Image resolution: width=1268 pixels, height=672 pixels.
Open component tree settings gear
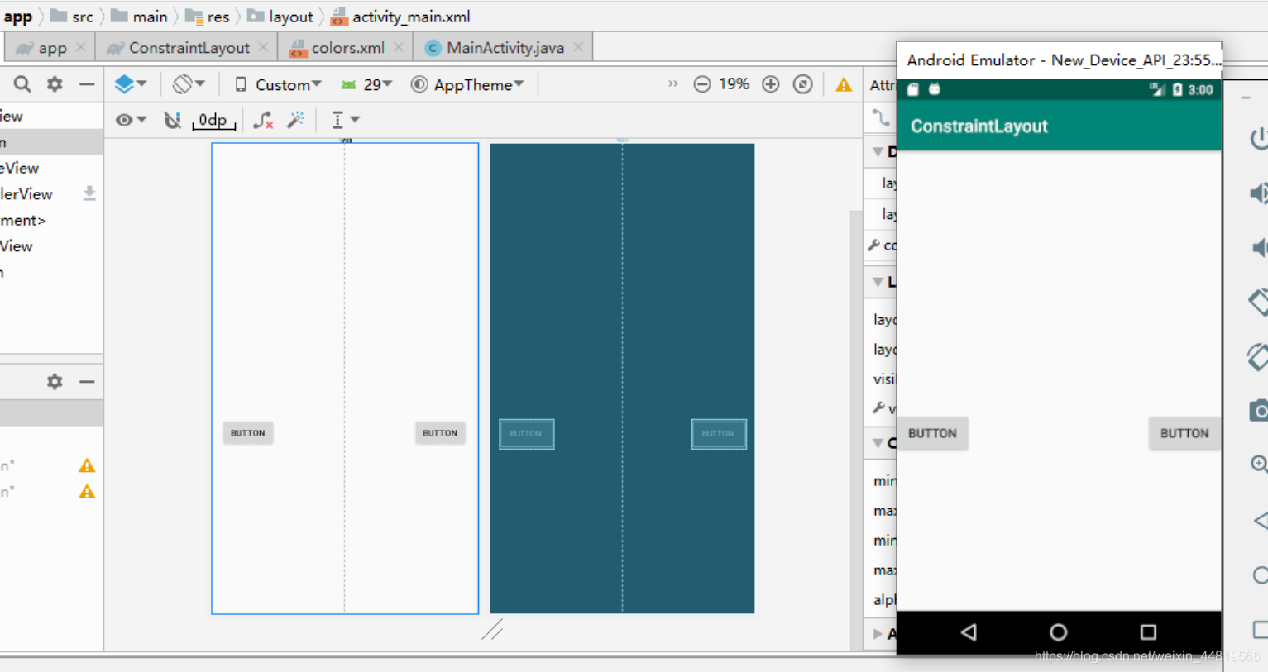click(55, 381)
